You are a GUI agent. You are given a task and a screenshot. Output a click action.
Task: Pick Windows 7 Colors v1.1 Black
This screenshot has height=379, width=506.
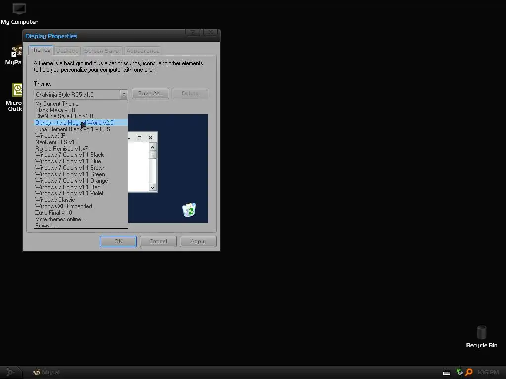81,155
